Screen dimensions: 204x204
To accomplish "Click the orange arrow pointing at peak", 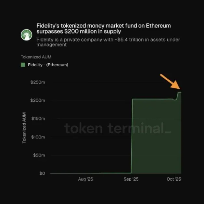I will pos(170,82).
